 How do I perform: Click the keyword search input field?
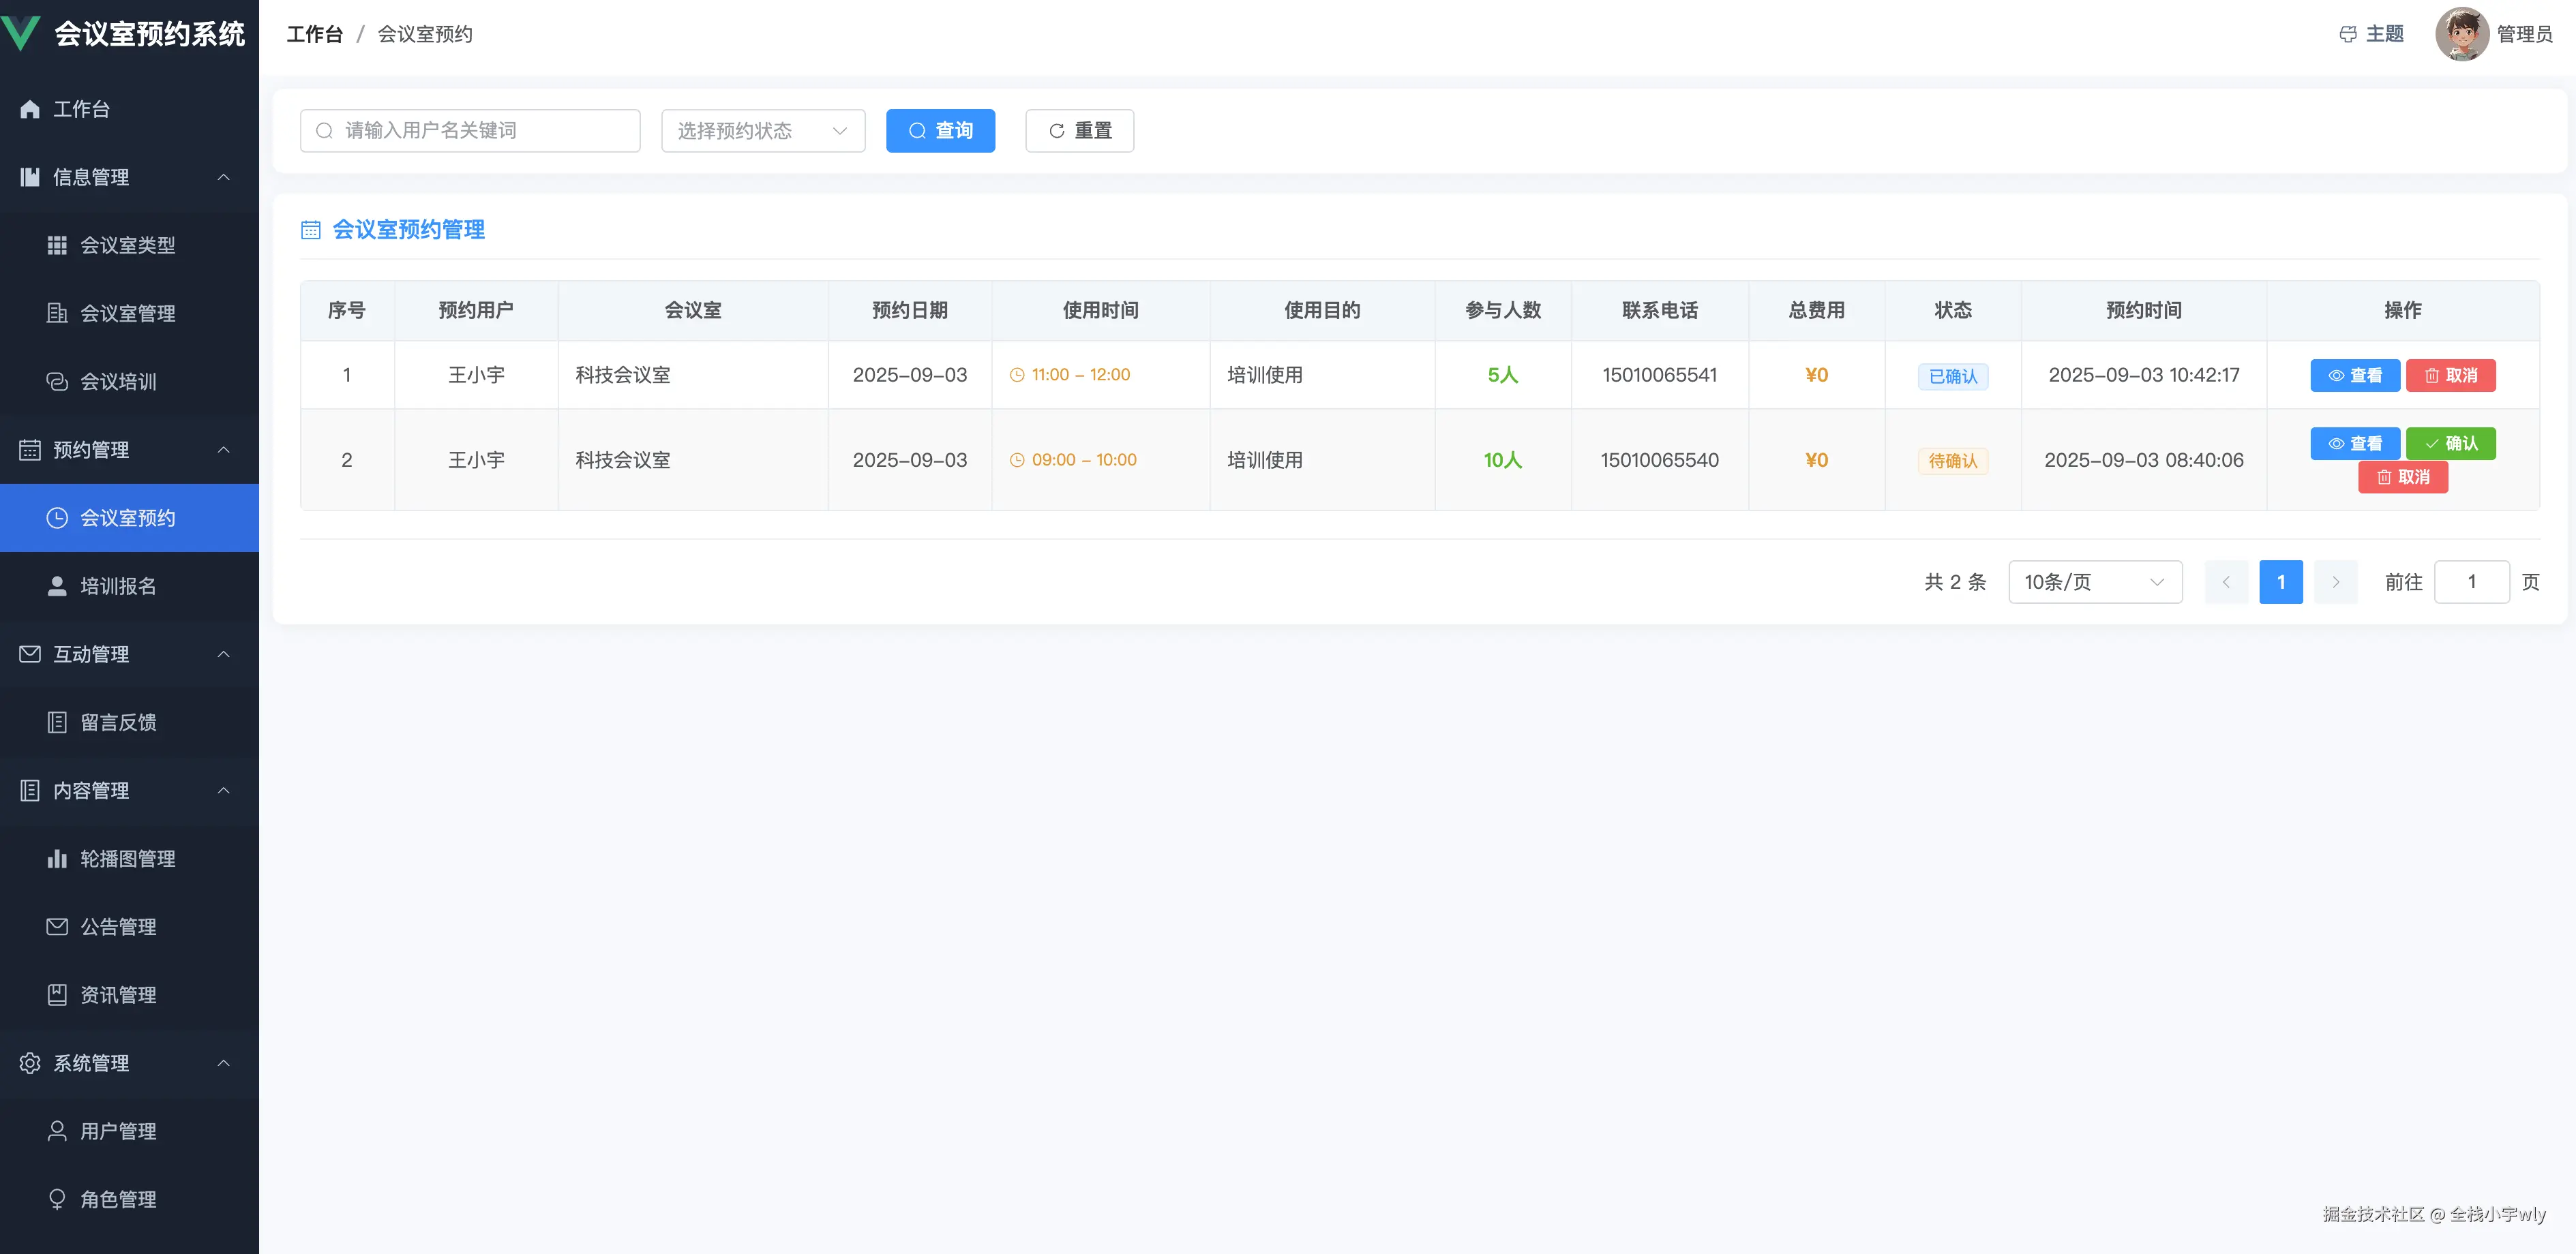tap(469, 130)
